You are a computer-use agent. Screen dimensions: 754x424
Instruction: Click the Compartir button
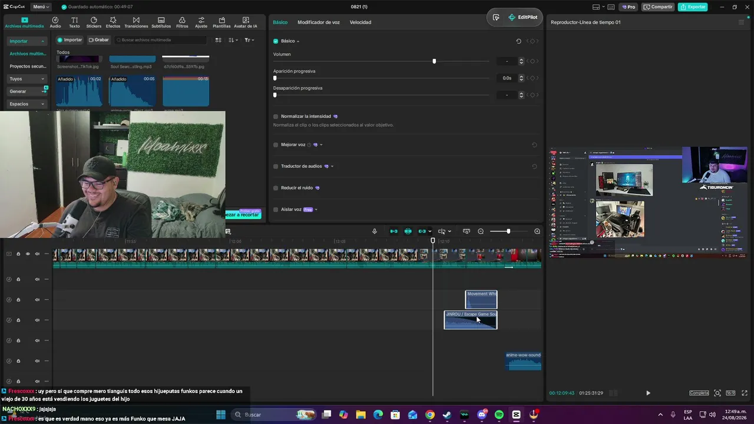[x=658, y=7]
